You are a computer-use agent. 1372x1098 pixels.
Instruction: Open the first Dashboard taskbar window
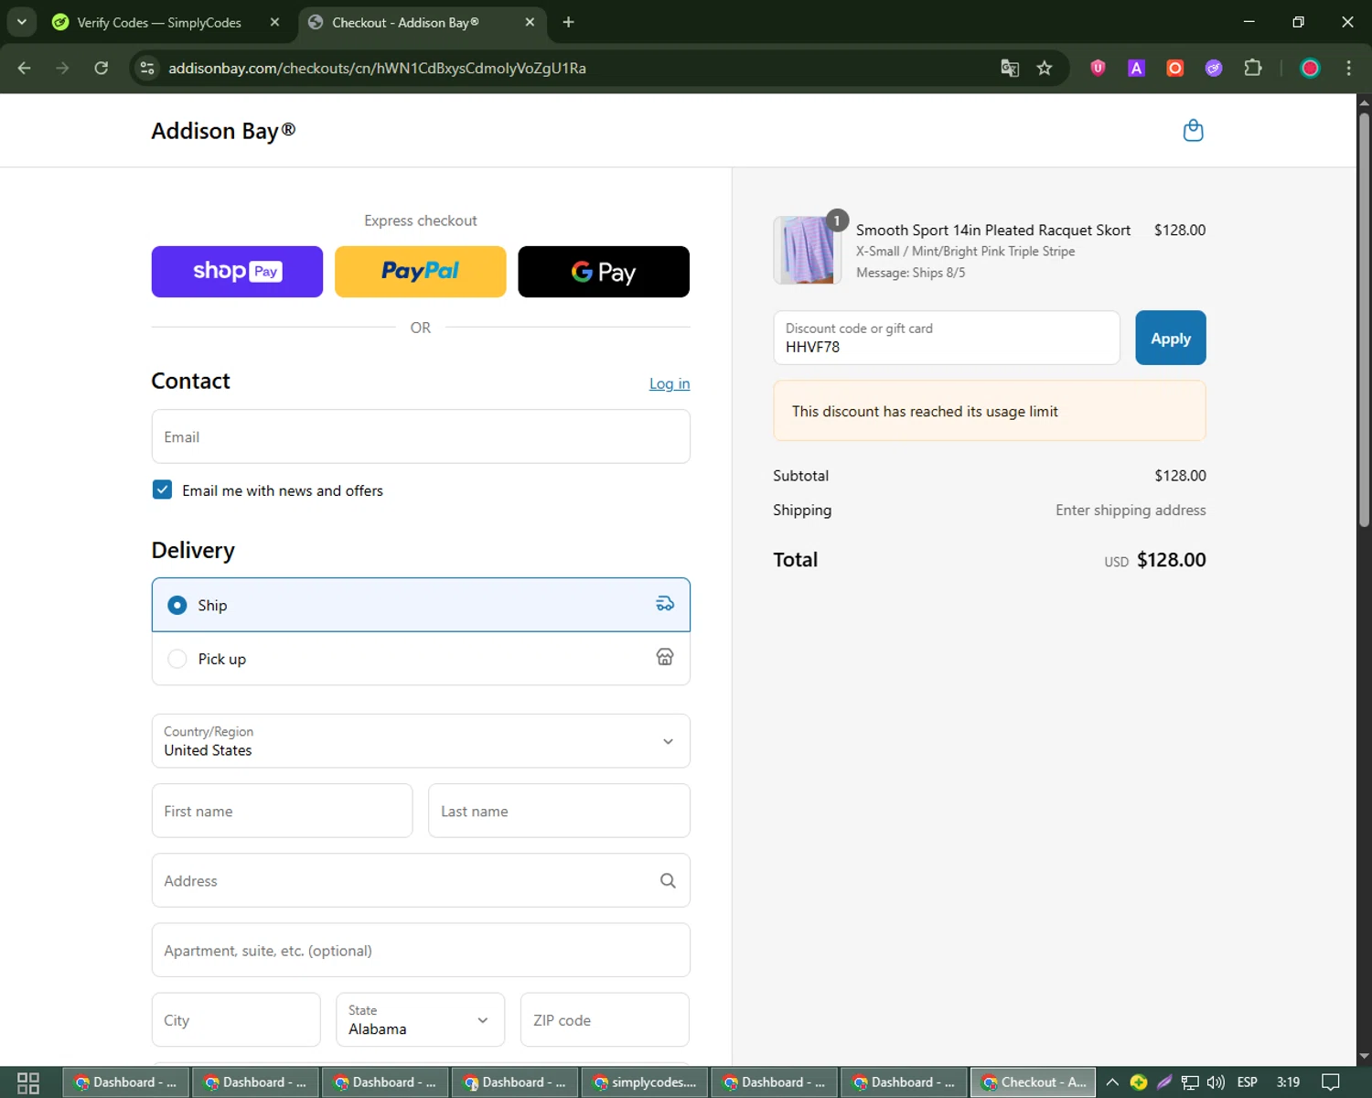click(x=125, y=1082)
